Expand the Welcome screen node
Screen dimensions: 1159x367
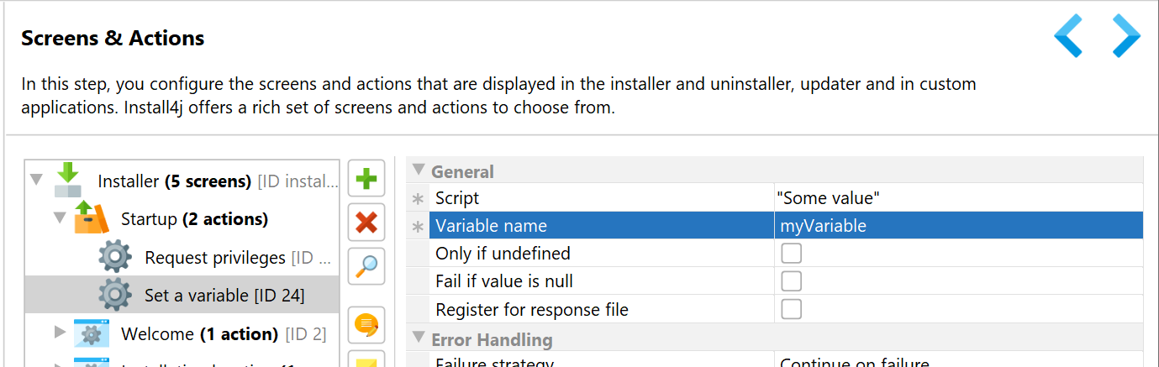60,333
